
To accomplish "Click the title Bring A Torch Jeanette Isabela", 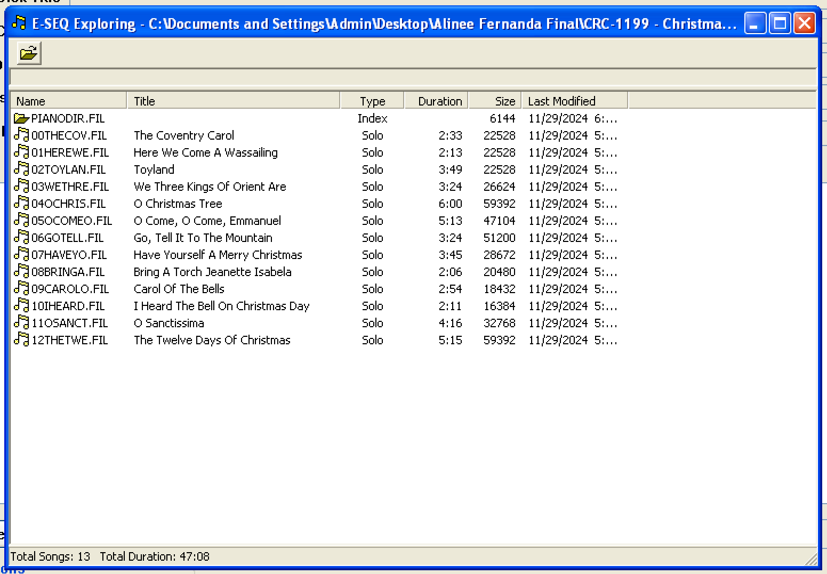I will point(213,272).
